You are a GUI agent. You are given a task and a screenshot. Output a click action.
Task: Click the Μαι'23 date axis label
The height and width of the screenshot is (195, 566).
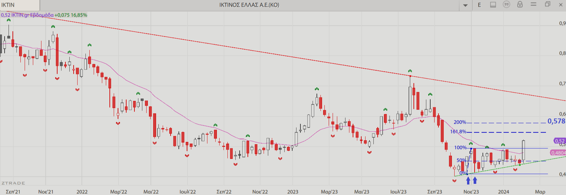pos(362,192)
